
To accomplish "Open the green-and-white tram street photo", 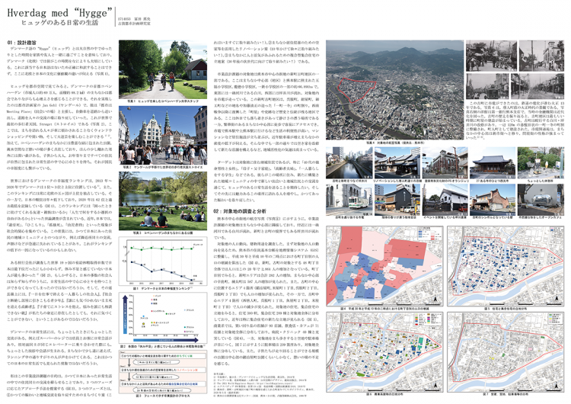I will point(349,200).
